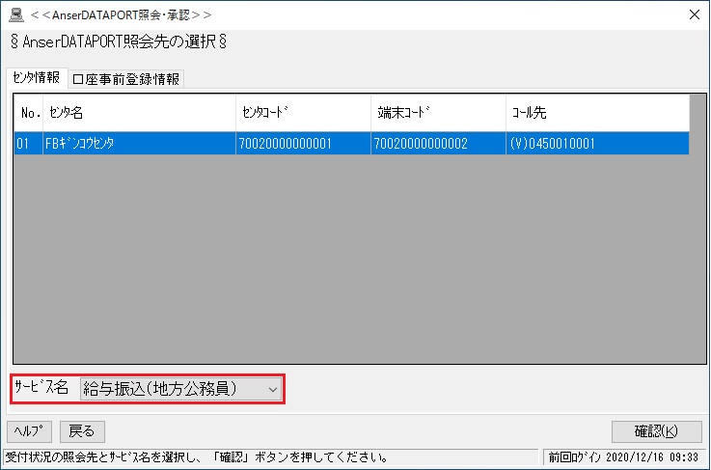
Task: Sort by the センタ名 column header
Action: (139, 113)
